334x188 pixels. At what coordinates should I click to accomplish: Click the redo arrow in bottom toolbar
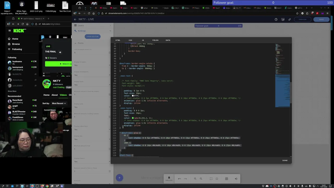click(185, 179)
